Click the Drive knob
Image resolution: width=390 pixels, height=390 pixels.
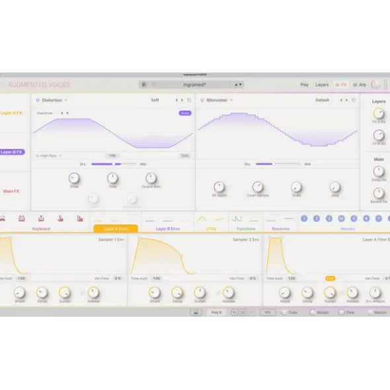(x=74, y=178)
